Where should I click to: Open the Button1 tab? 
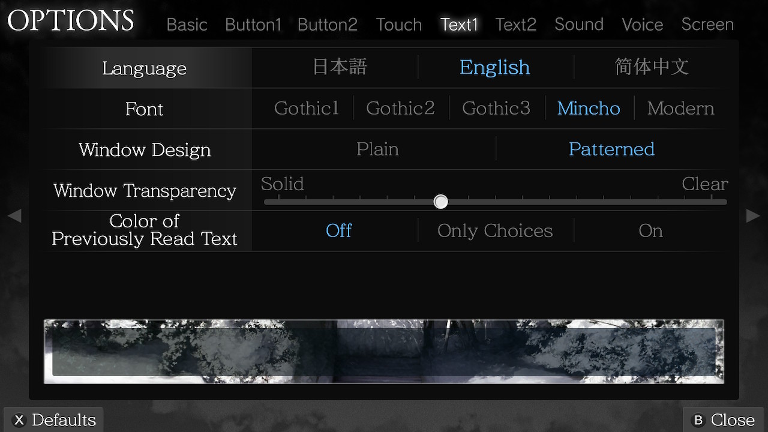pos(253,25)
